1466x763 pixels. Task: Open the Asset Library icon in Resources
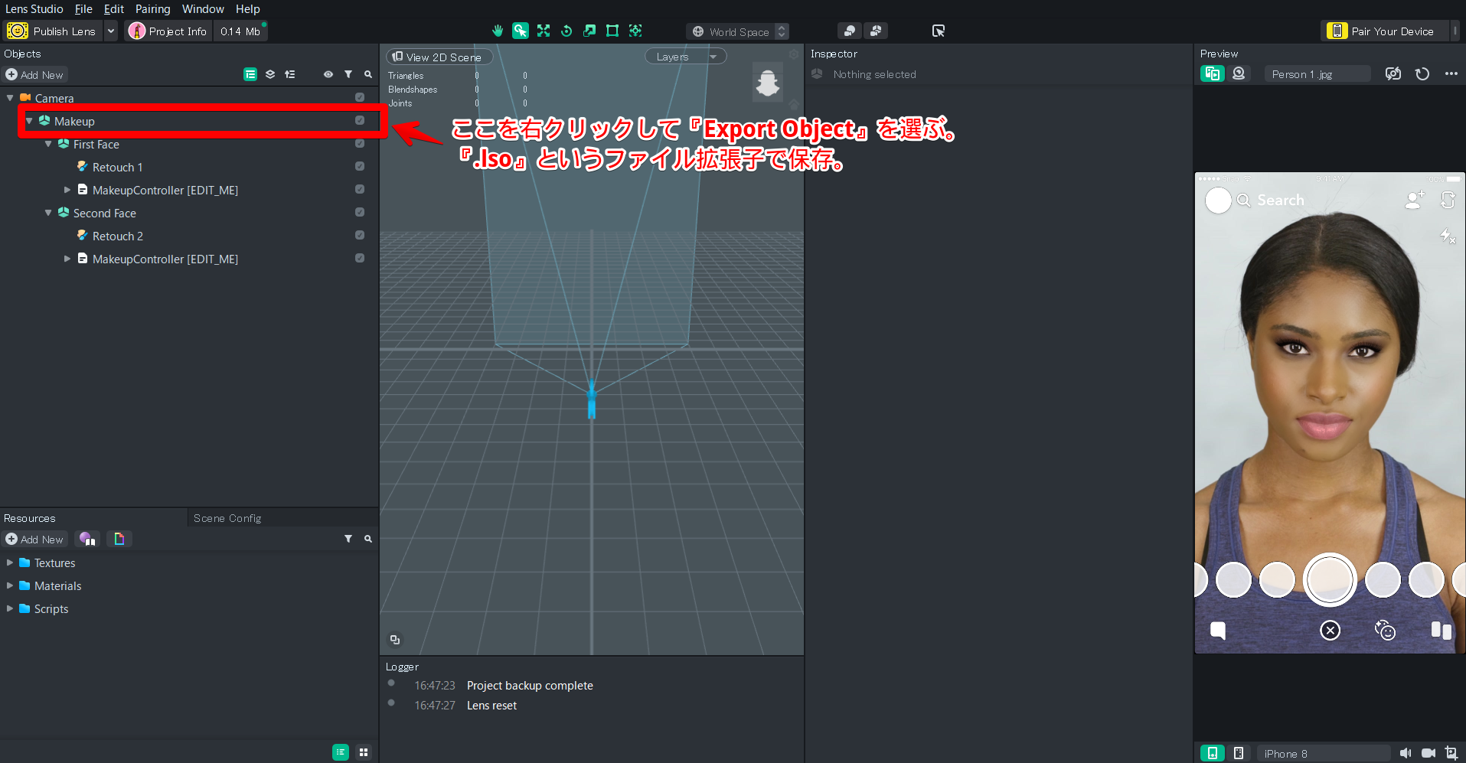88,539
